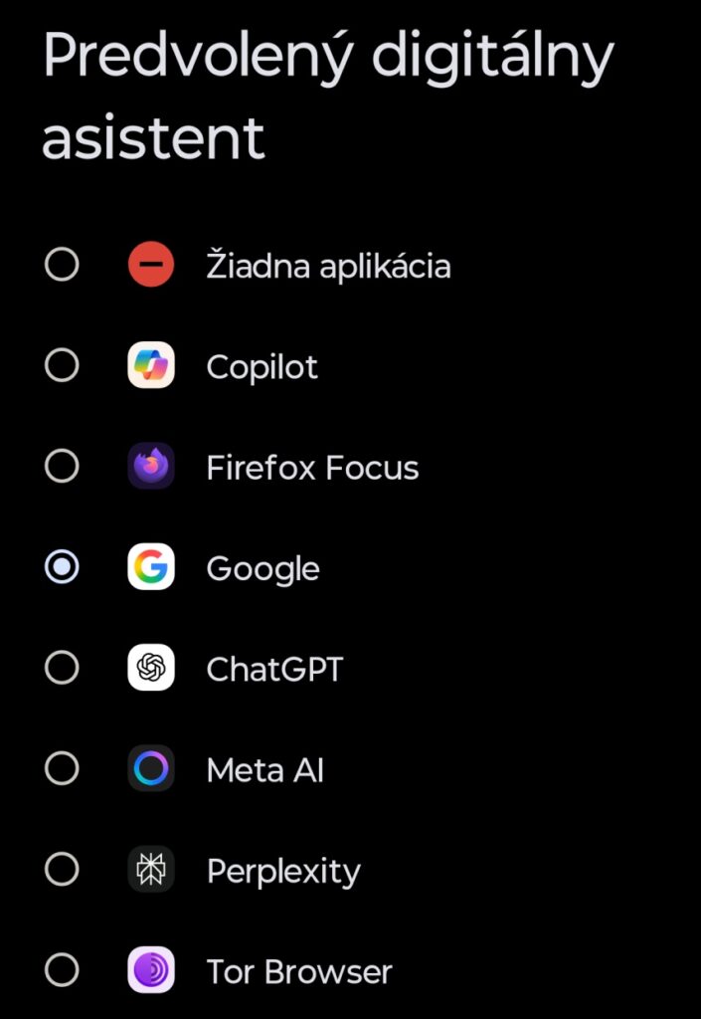This screenshot has height=1019, width=701.
Task: Select Copilot as the assistant
Action: coord(63,365)
